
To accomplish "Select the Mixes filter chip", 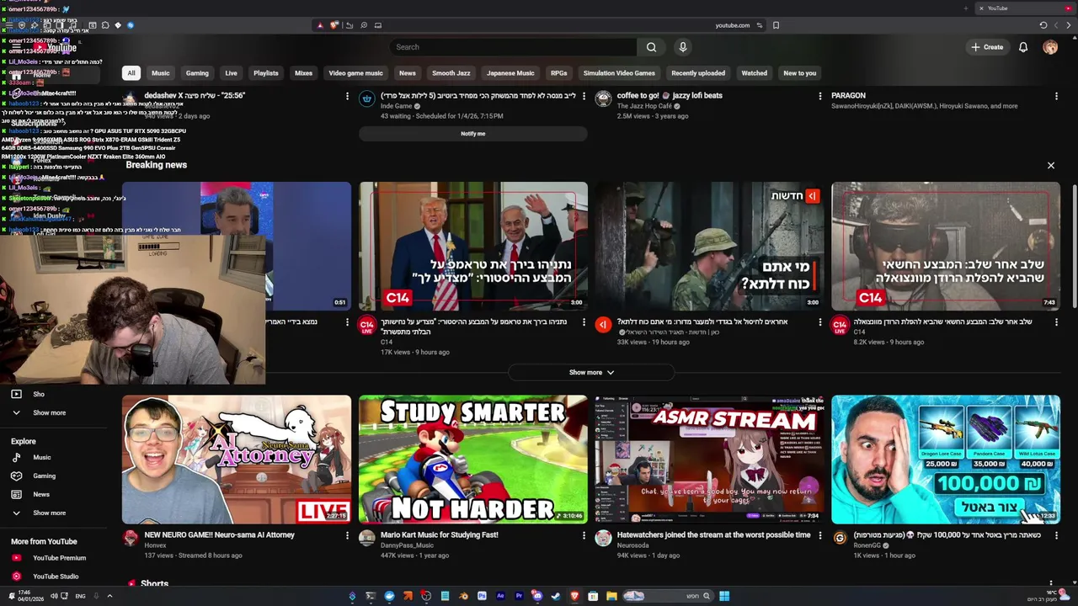I will point(303,73).
